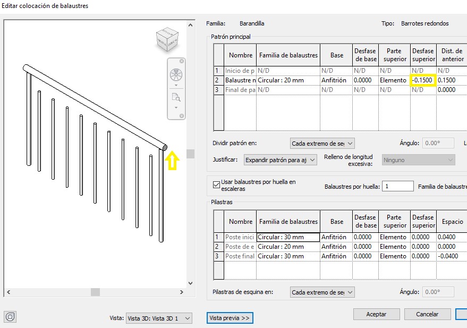The height and width of the screenshot is (328, 467).
Task: Select the 'Circular : 30 mm' cell for Poste inicial
Action: pyautogui.click(x=288, y=237)
